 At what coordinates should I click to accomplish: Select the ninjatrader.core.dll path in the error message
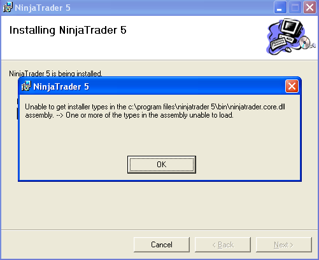[x=206, y=107]
